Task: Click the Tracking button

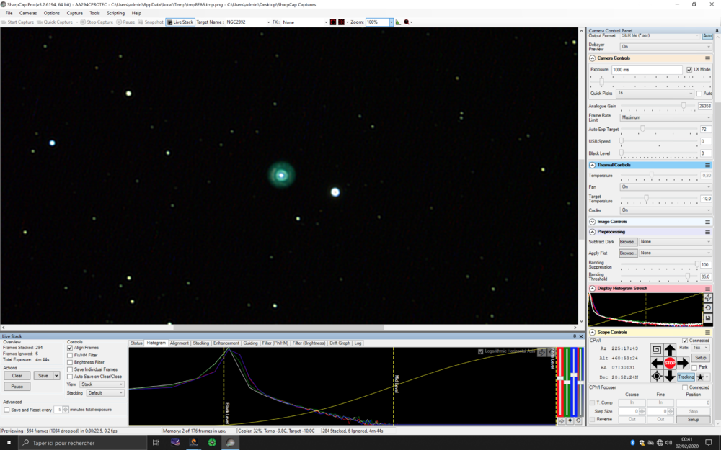Action: (686, 377)
